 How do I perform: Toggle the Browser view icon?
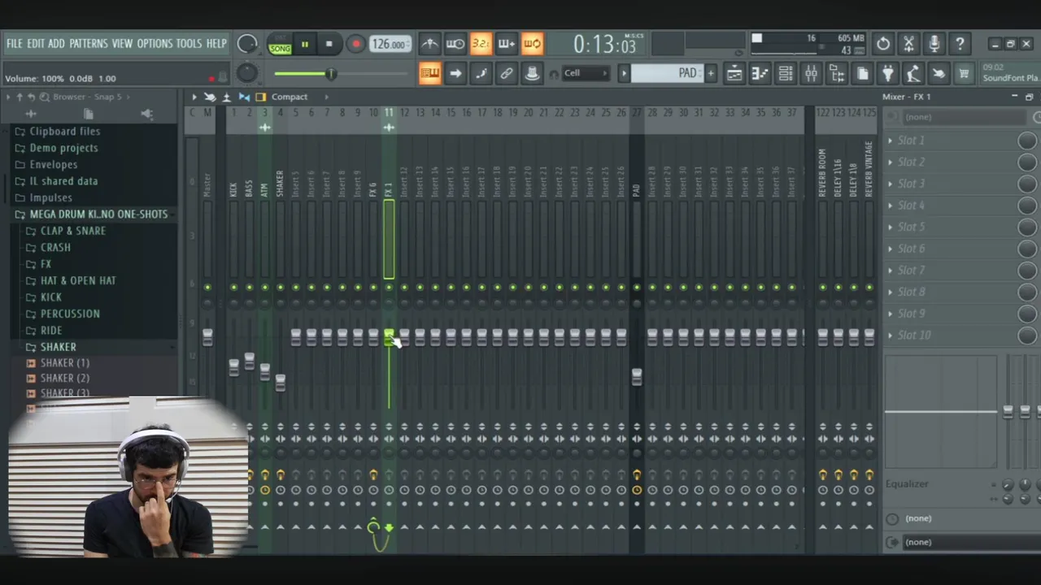point(837,74)
